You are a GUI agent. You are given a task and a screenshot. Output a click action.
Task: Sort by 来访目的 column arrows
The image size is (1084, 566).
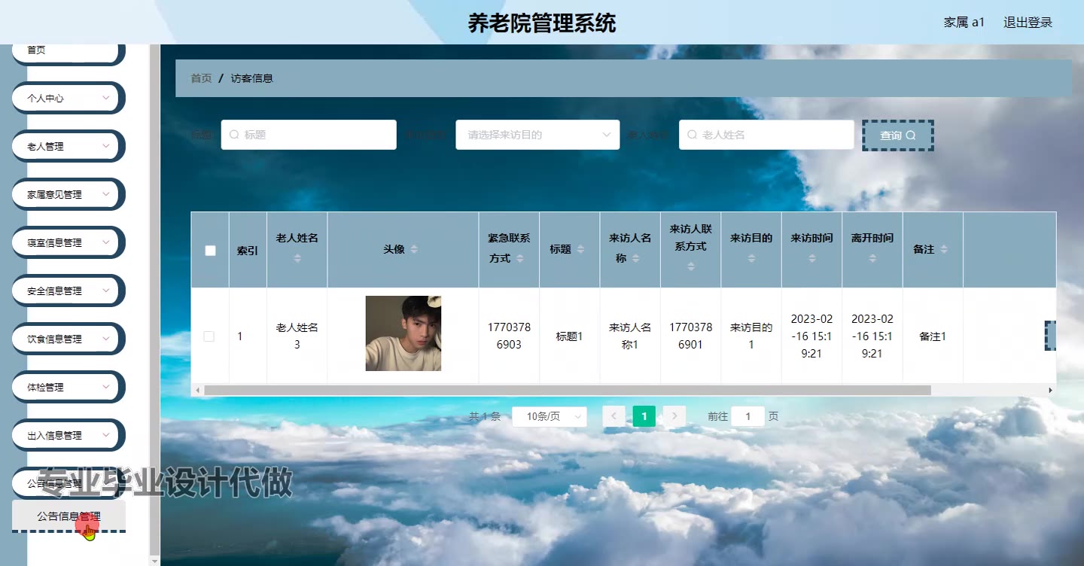point(751,258)
